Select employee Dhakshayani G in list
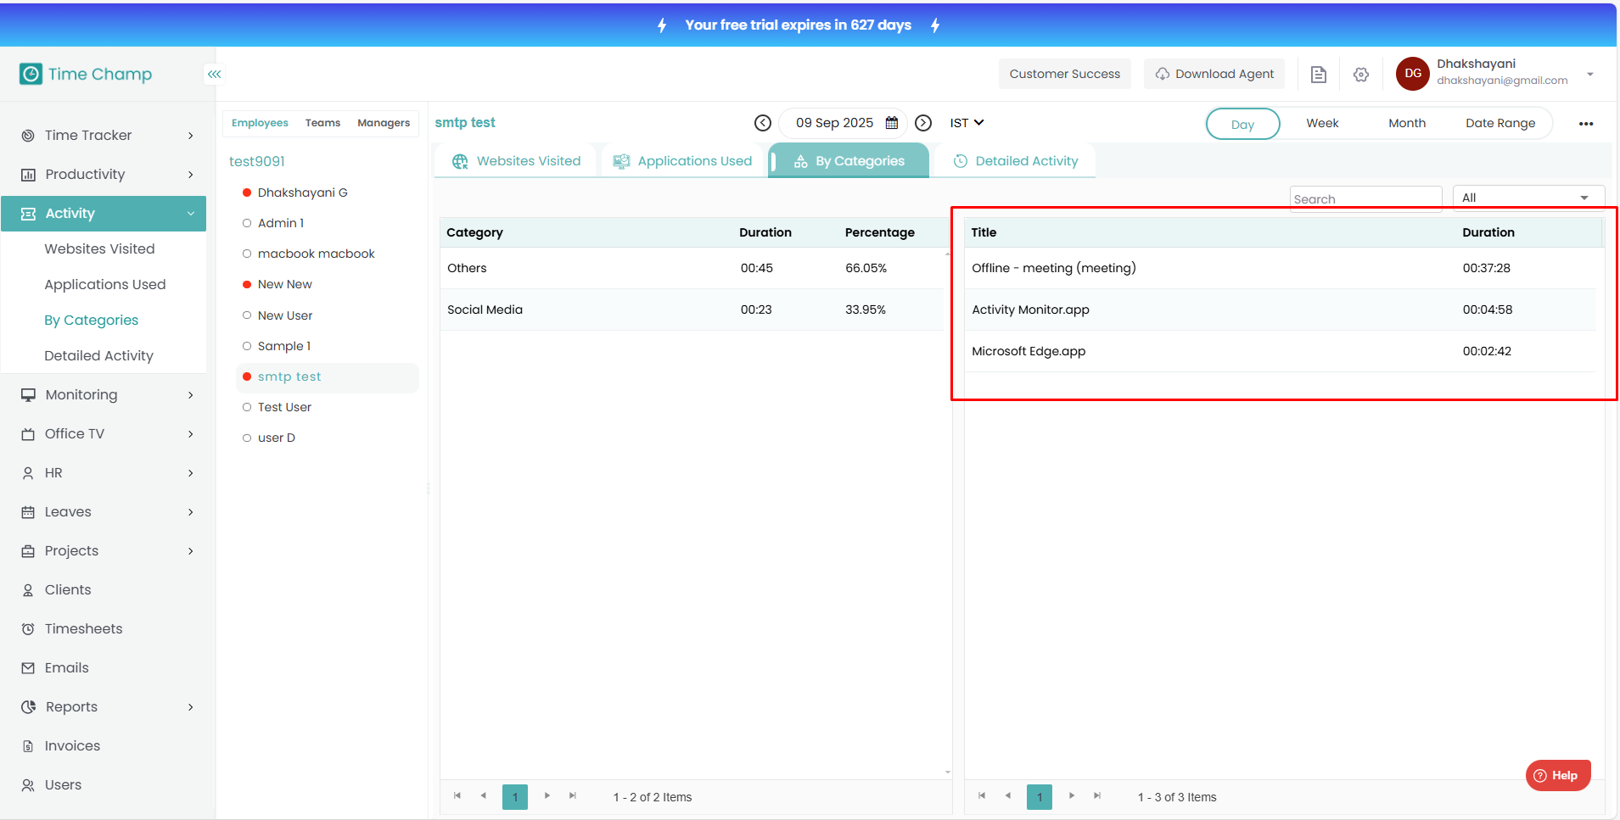The image size is (1620, 820). click(302, 192)
